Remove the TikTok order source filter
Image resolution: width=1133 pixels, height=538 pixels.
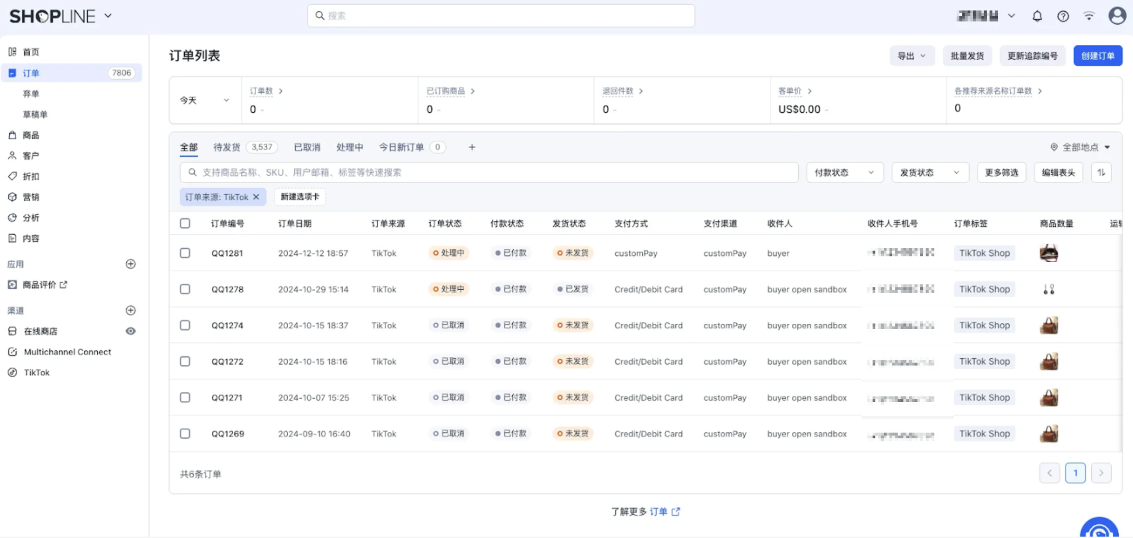tap(256, 197)
